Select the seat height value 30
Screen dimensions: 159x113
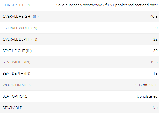pos(155,51)
